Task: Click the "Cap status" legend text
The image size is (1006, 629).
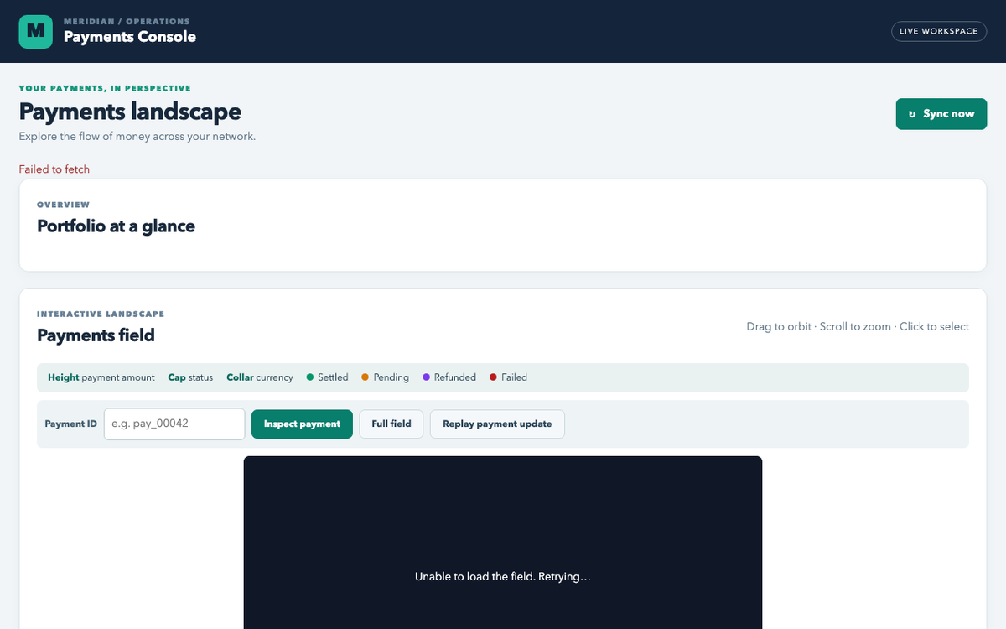Action: (x=191, y=377)
